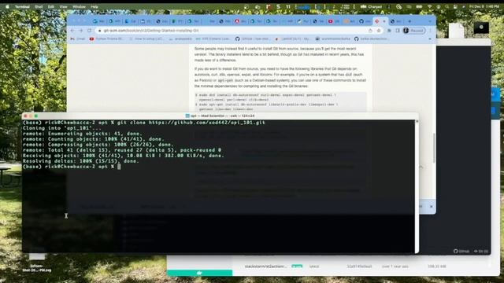Click the battery Charged indicator
Screen dimensions: 504x283
coord(372,6)
